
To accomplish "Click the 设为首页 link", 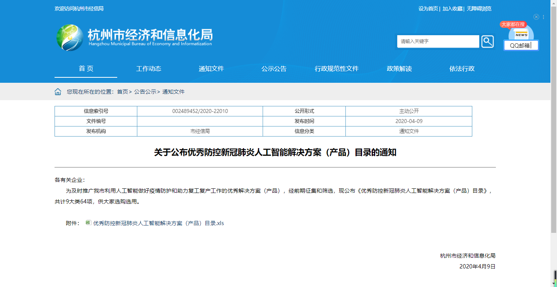I will (x=428, y=9).
